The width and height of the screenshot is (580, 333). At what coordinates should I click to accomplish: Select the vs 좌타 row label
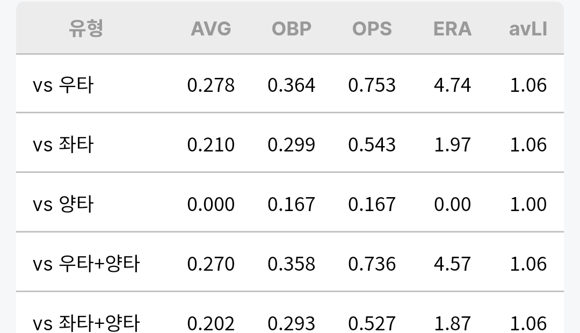click(63, 144)
